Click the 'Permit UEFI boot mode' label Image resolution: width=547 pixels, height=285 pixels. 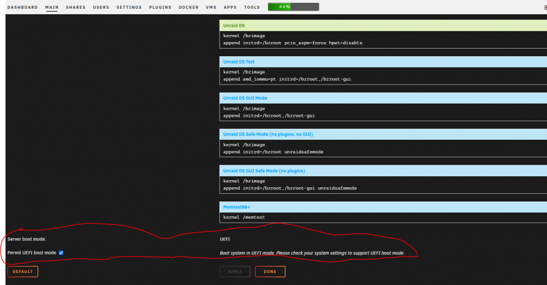coord(32,253)
